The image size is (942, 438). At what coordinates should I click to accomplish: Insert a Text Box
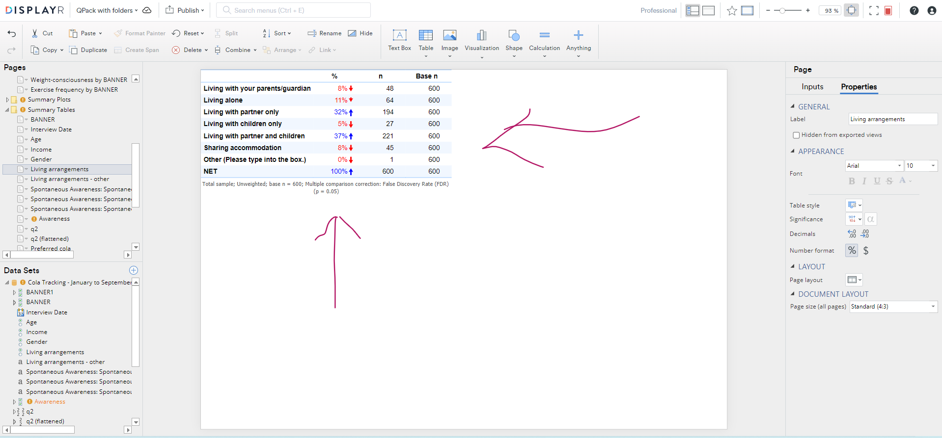(399, 40)
